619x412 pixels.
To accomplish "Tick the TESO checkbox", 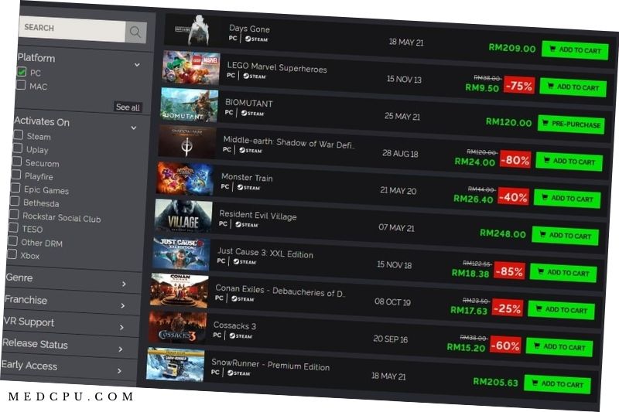I will coord(13,227).
